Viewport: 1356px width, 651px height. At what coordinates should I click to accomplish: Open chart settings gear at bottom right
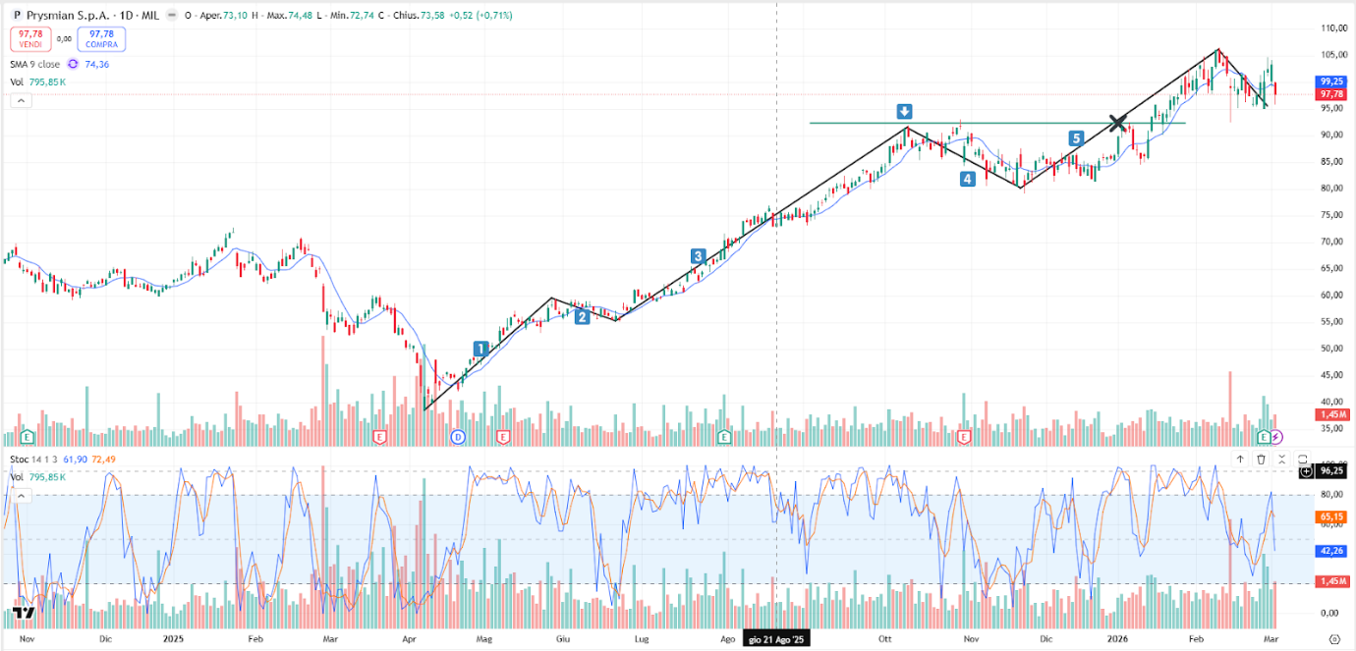tap(1332, 637)
